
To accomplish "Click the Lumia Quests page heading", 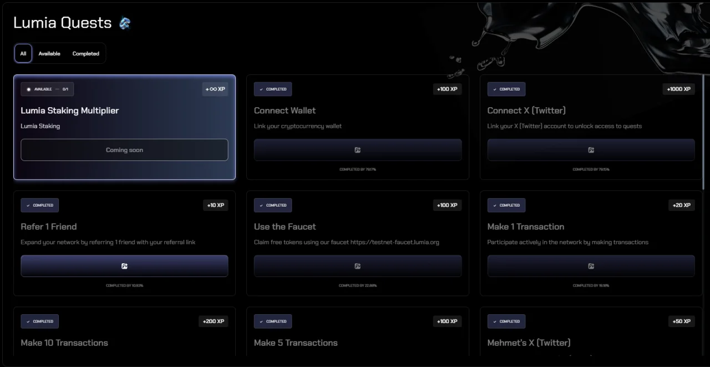I will click(62, 23).
